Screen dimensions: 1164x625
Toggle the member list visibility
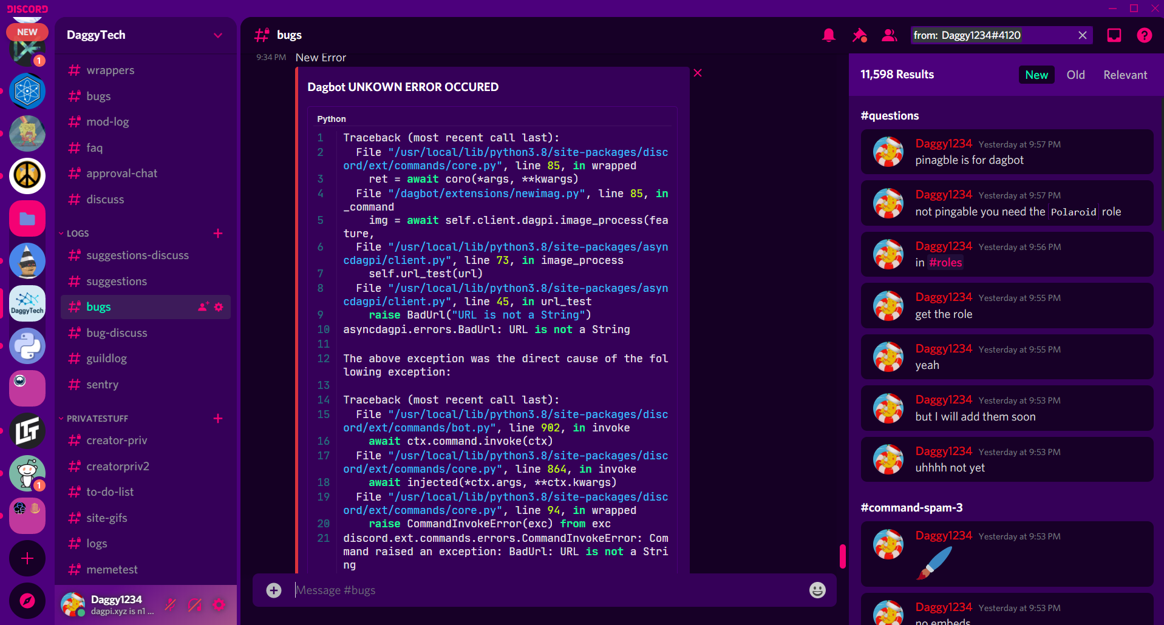pos(889,35)
